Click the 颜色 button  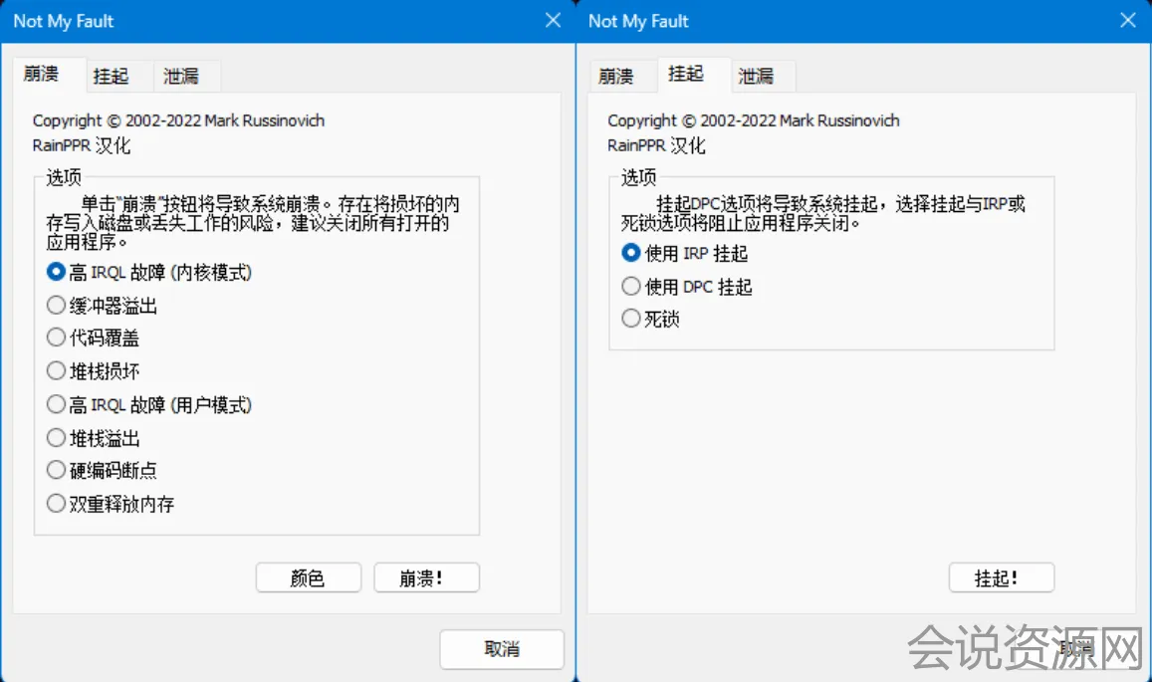click(x=308, y=578)
